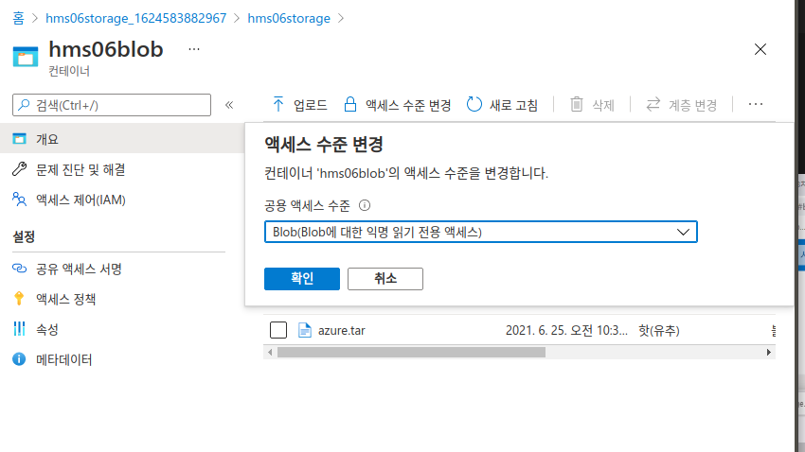Tick the checkbox for azure.tar
Screen dimensions: 805x452
point(278,330)
